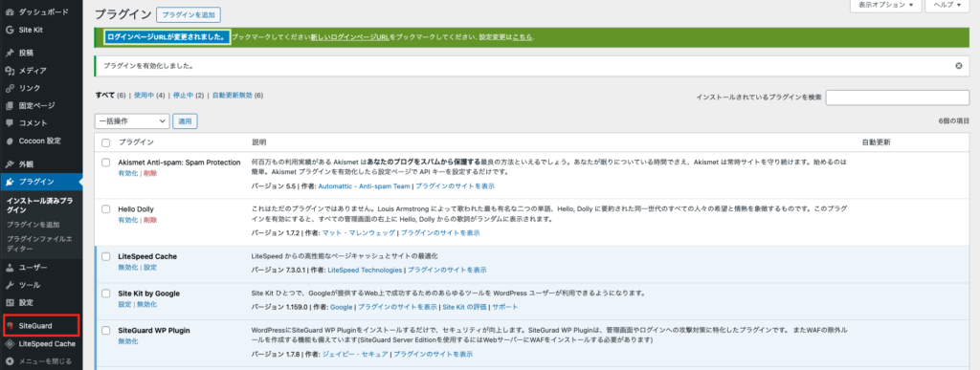
Task: Check the LiteSpeed Cache plugin checkbox
Action: pos(105,256)
